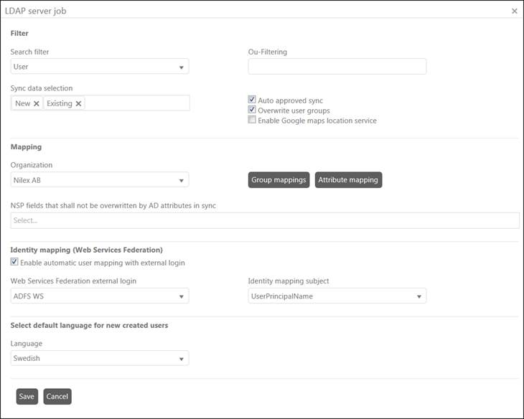Remove the Existing tag from sync data
524x419 pixels.
pos(79,103)
